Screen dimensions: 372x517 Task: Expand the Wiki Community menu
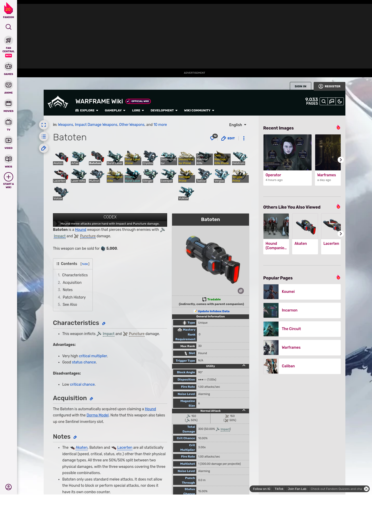click(199, 110)
